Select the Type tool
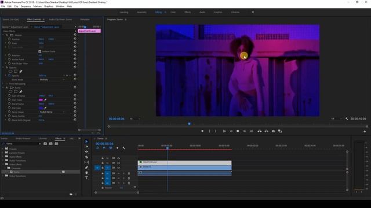371x208 pixels. click(x=86, y=178)
